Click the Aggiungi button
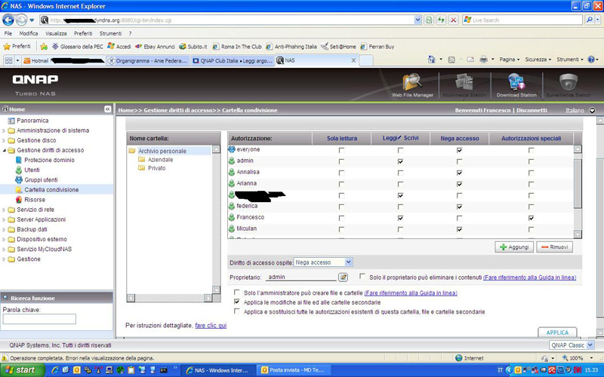 click(513, 247)
